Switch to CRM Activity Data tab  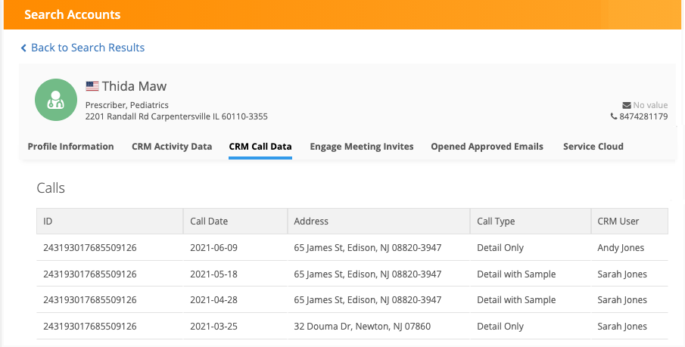pyautogui.click(x=172, y=147)
